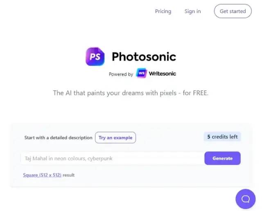The image size is (262, 211).
Task: Follow the Writesonic wordmark link
Action: [x=162, y=74]
